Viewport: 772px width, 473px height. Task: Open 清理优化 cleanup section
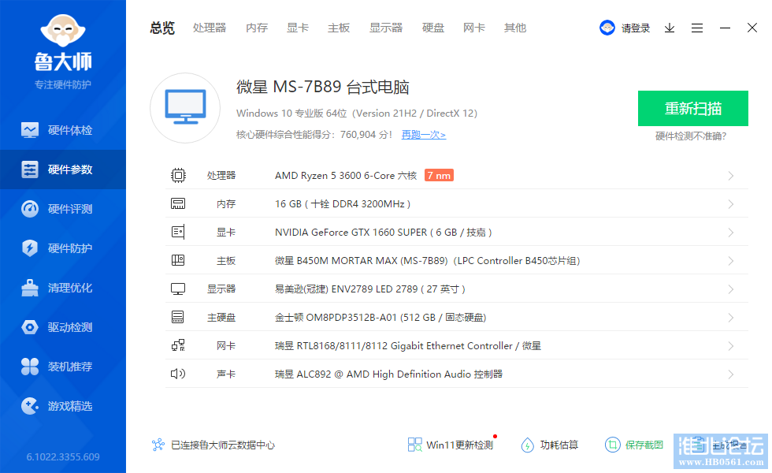coord(63,288)
